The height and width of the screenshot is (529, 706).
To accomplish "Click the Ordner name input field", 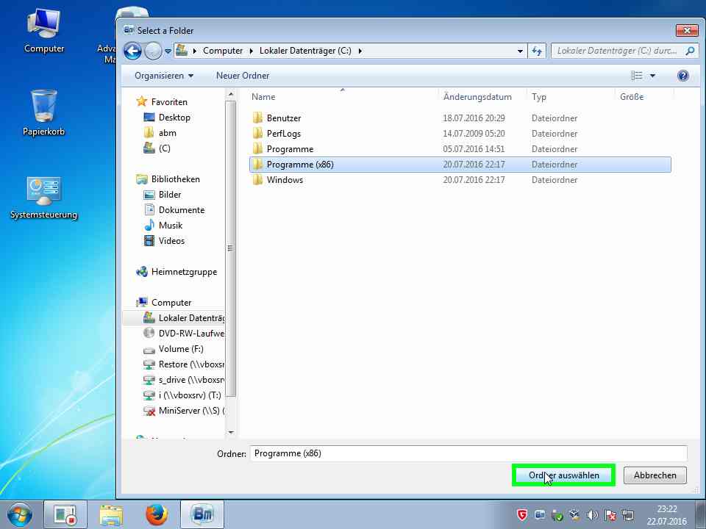I will click(468, 453).
